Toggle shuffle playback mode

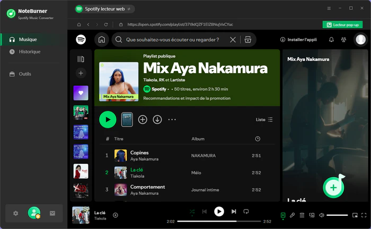tap(192, 212)
